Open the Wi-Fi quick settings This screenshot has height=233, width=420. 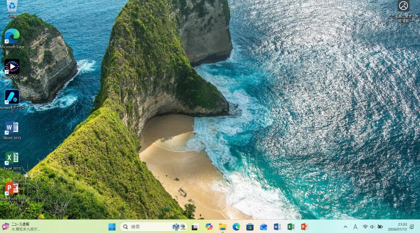tap(364, 227)
